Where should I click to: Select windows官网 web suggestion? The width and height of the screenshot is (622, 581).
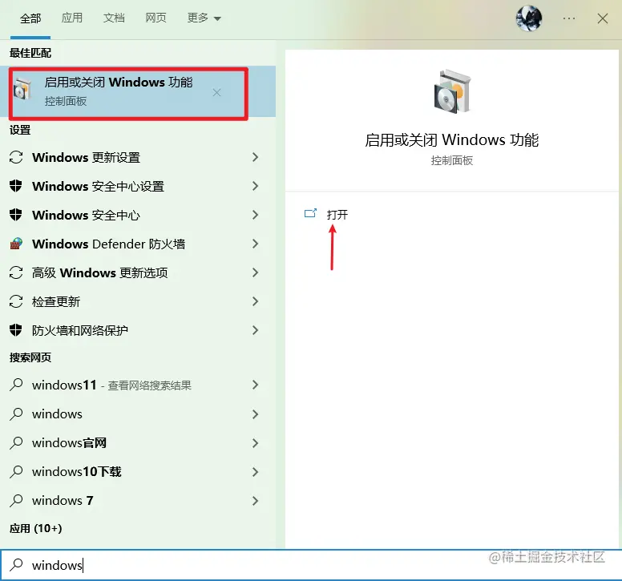(x=138, y=443)
